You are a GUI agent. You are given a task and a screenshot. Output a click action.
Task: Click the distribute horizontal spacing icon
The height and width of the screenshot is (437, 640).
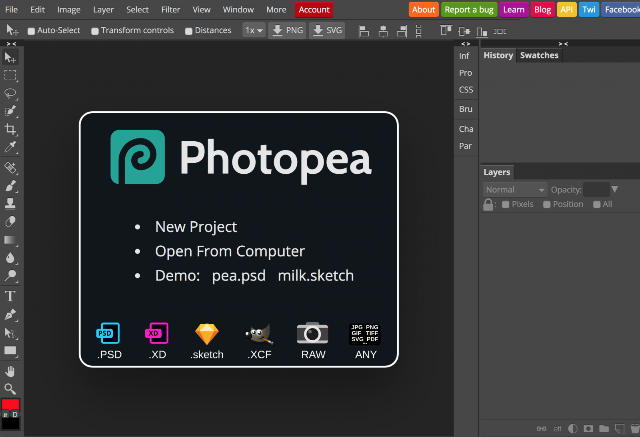[x=500, y=31]
